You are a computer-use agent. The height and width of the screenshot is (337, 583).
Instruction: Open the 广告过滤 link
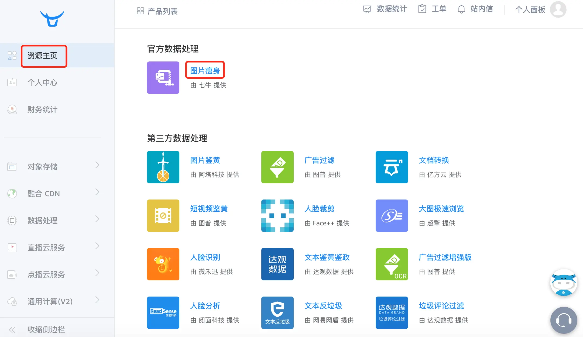[319, 160]
